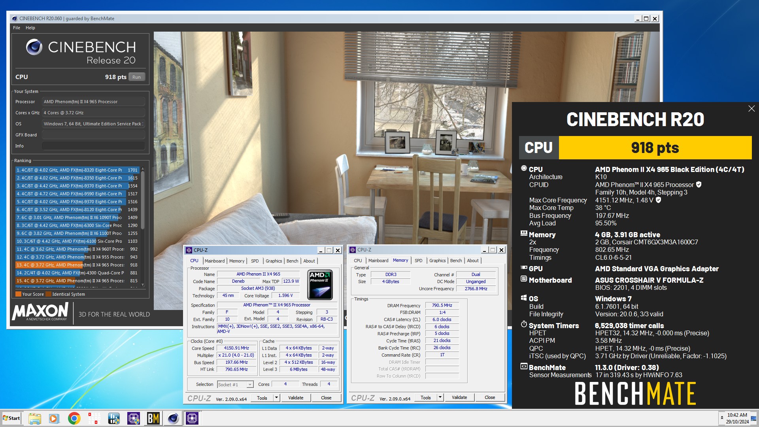Image resolution: width=759 pixels, height=427 pixels.
Task: Click the Cinebench logo sphere in the header
Action: tap(34, 47)
